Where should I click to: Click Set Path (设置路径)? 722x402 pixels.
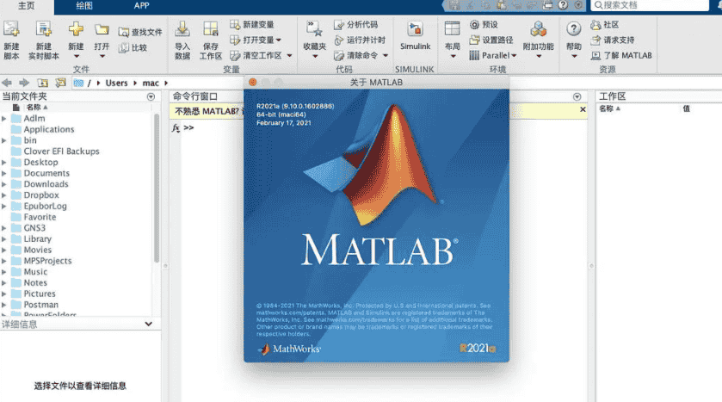pyautogui.click(x=491, y=40)
